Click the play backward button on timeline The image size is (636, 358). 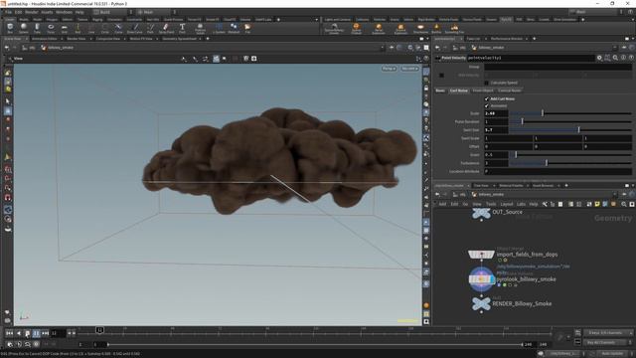point(18,333)
